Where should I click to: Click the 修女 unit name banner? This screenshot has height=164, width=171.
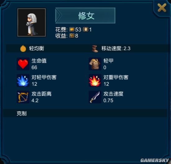(85, 15)
